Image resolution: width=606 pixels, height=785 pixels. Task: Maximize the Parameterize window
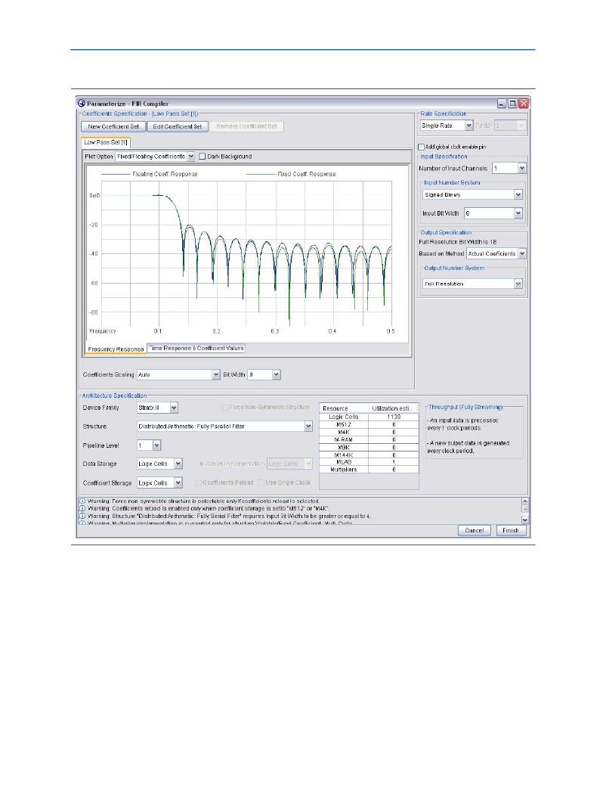point(512,104)
